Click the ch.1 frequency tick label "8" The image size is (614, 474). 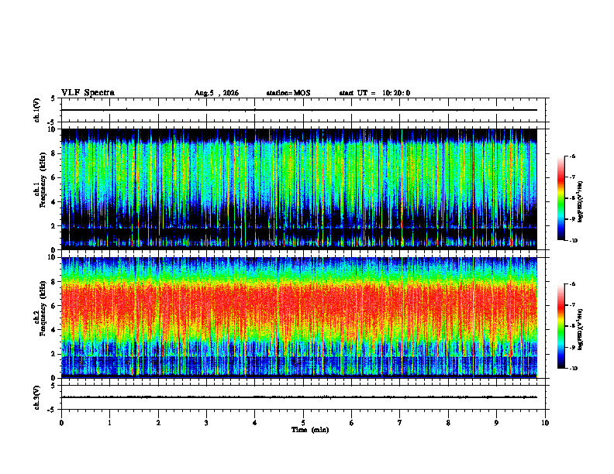point(55,153)
